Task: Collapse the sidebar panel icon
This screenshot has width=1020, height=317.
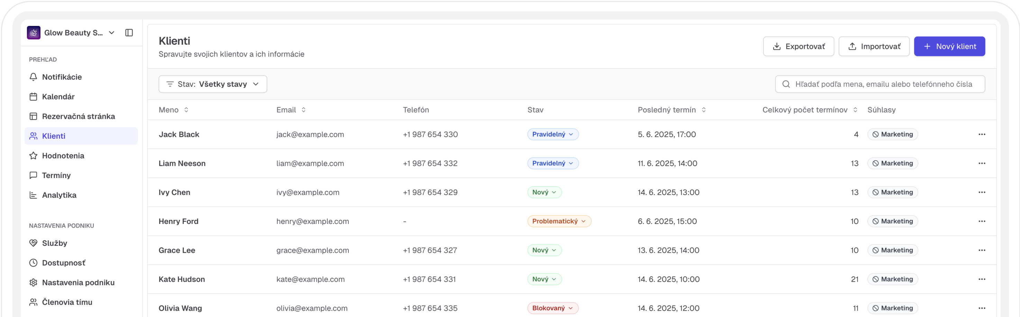Action: pyautogui.click(x=129, y=32)
